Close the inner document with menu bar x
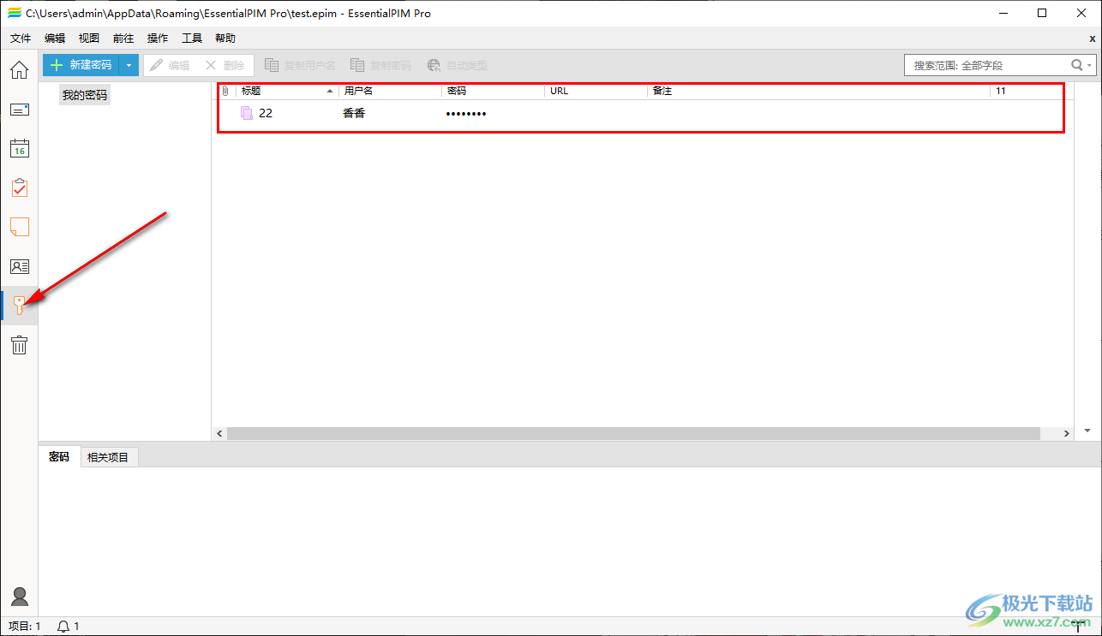Viewport: 1102px width, 636px height. tap(1092, 39)
